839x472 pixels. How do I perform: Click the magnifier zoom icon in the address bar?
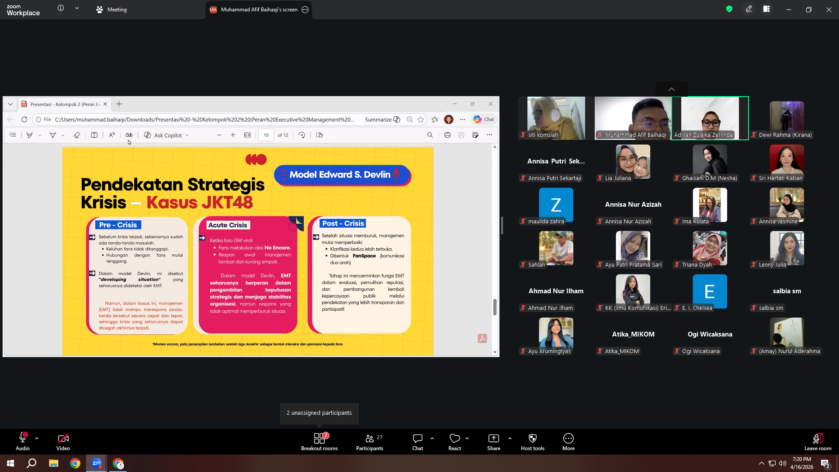(409, 119)
